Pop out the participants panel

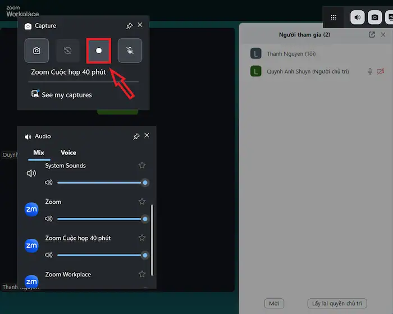point(372,35)
